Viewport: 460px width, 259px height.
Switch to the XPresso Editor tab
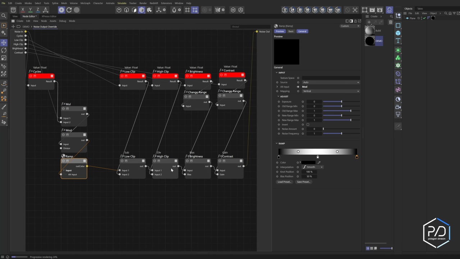coord(49,16)
